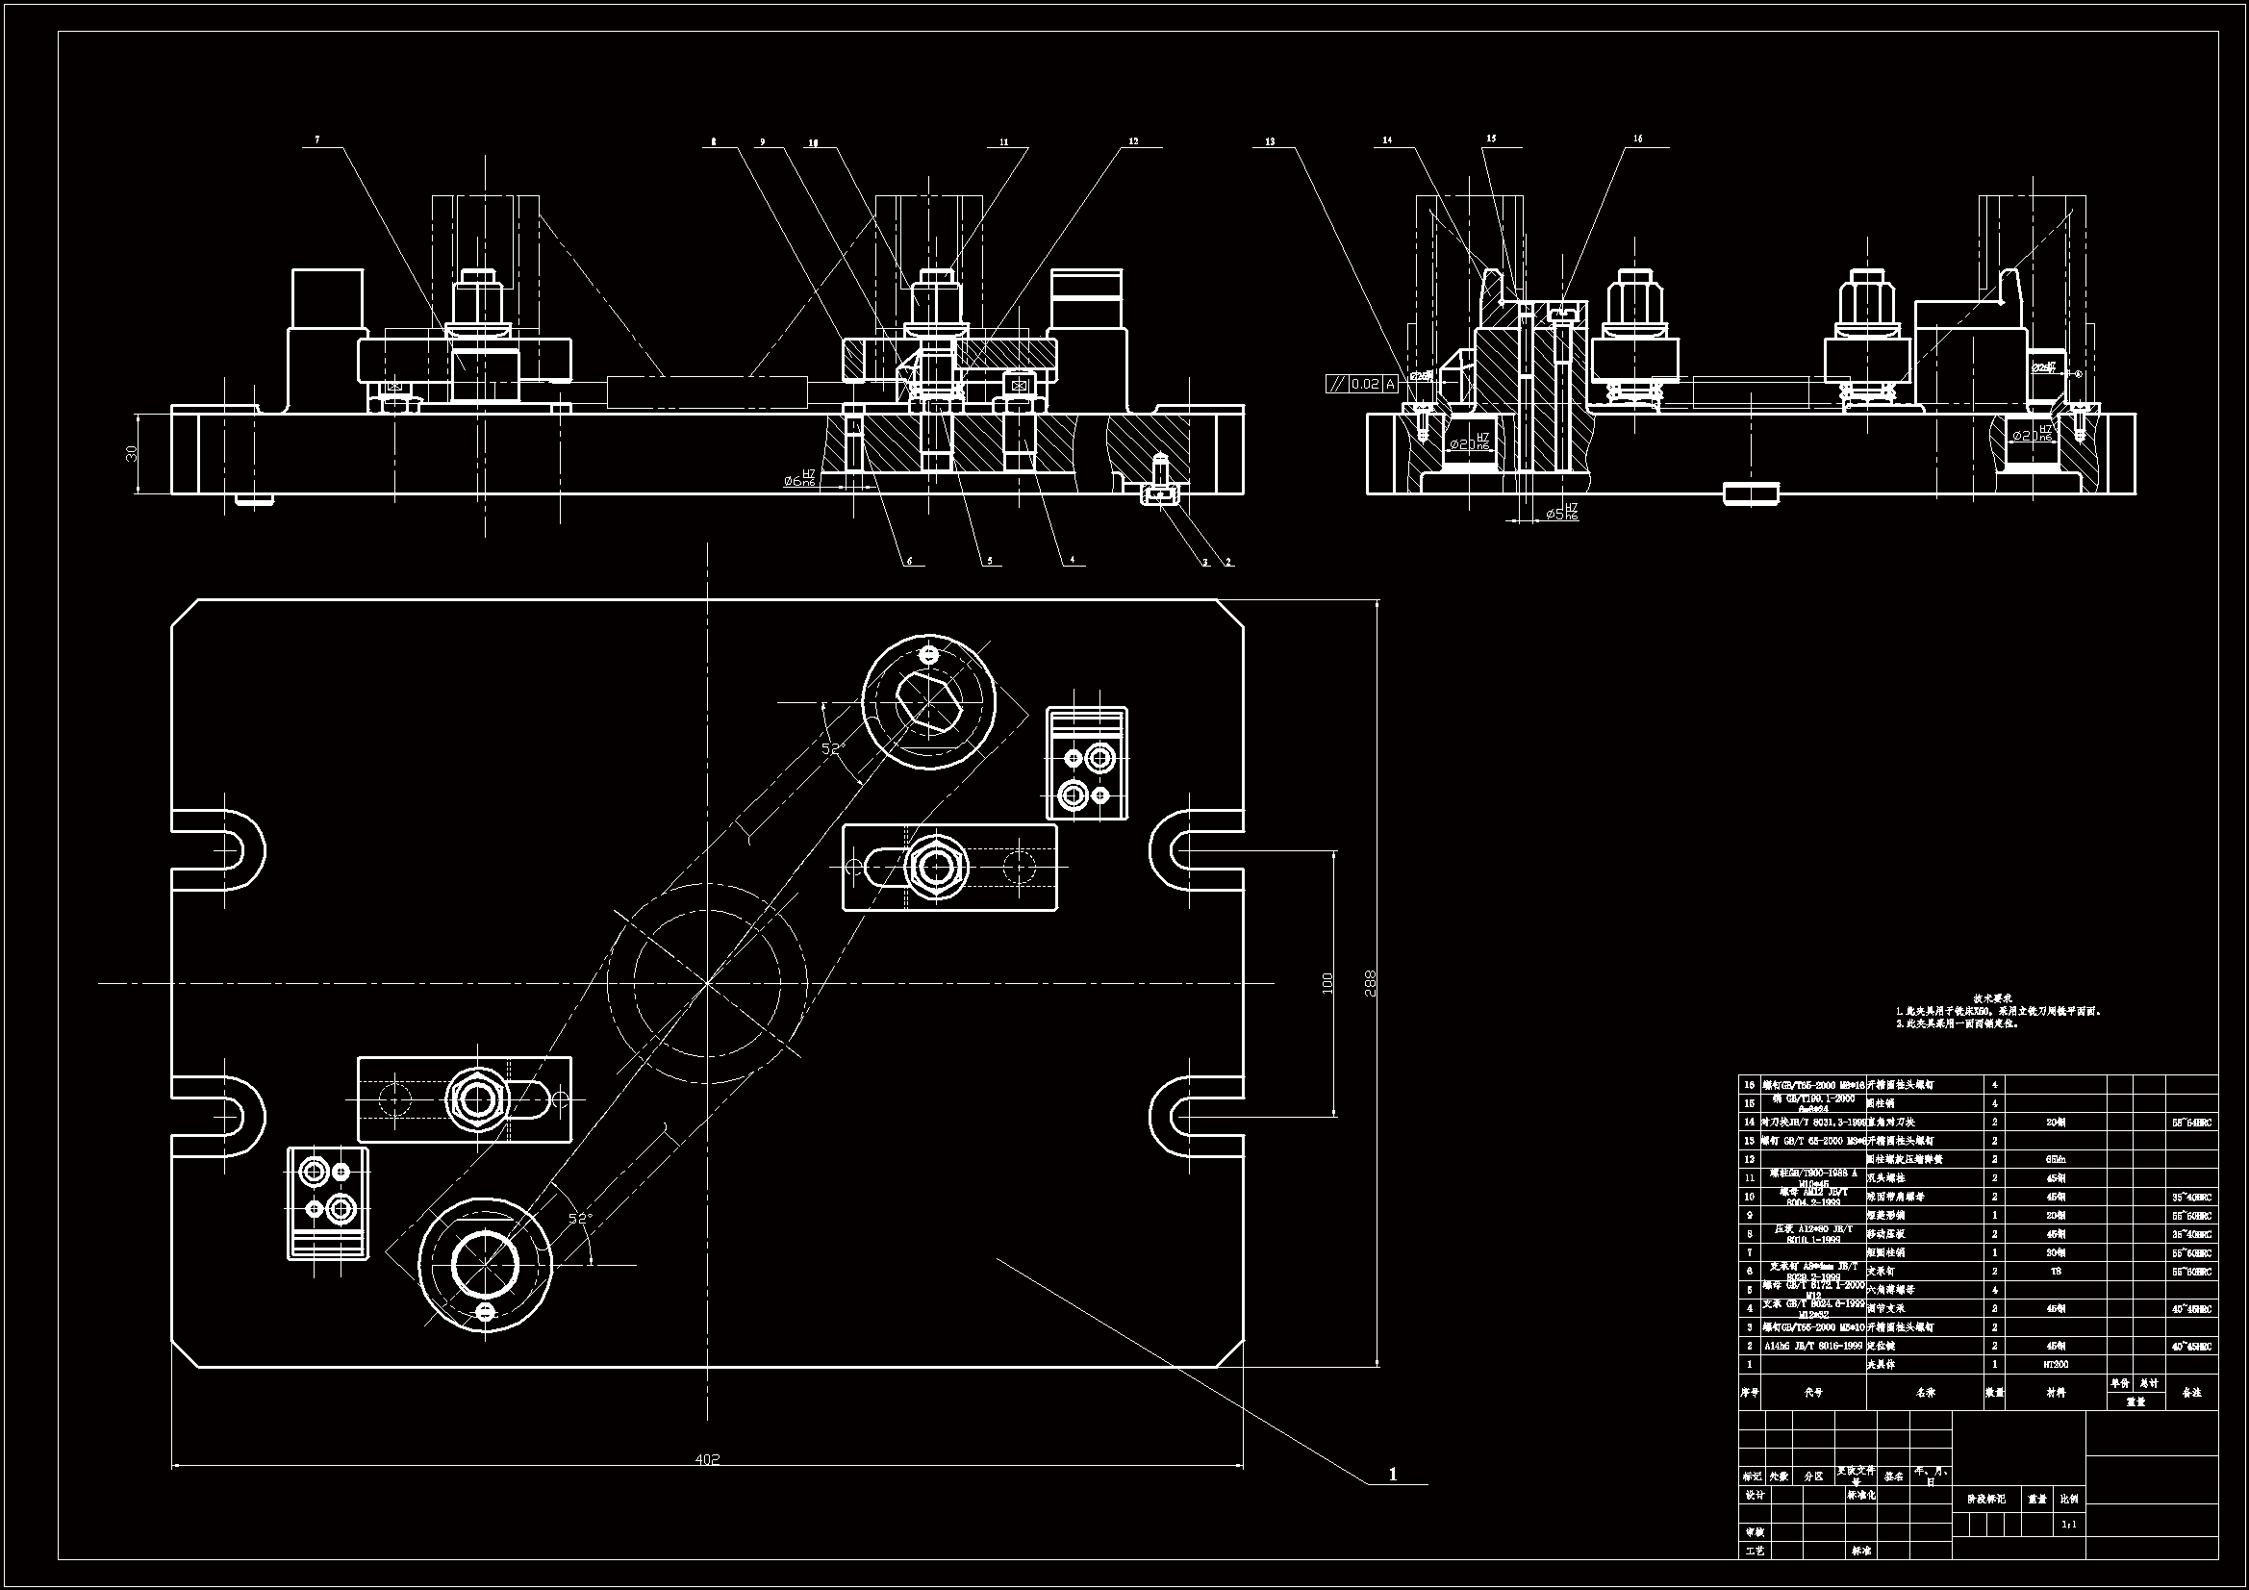The height and width of the screenshot is (1590, 2249).
Task: Select the ø5 H7/n6 fit dimension
Action: (1561, 513)
